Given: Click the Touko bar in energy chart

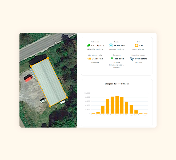Looking at the screenshot, I should (x=112, y=105).
